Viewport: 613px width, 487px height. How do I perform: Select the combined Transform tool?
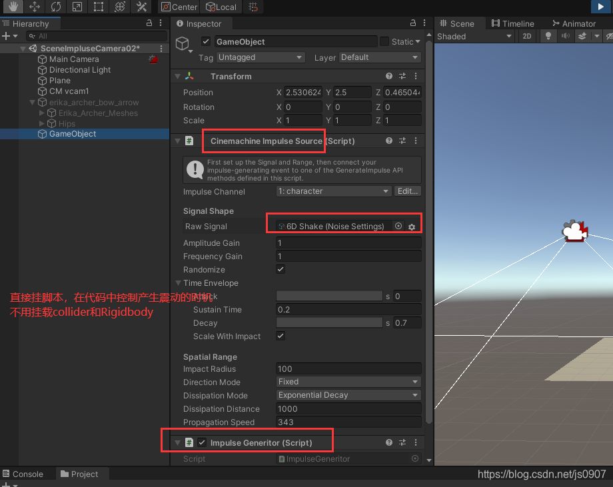[120, 6]
